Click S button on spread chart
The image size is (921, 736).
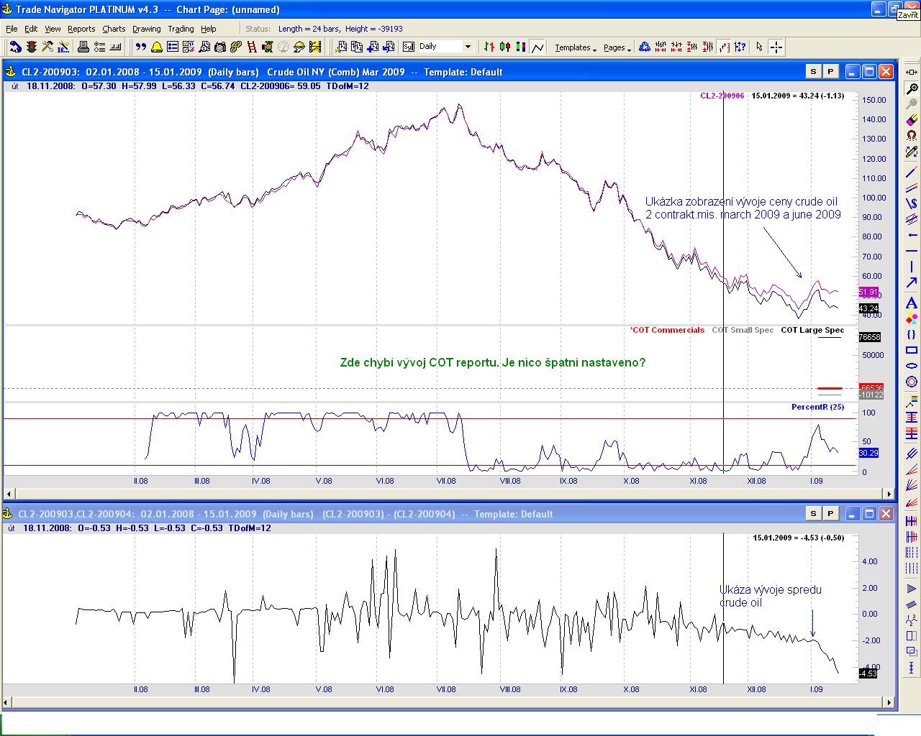pyautogui.click(x=813, y=513)
